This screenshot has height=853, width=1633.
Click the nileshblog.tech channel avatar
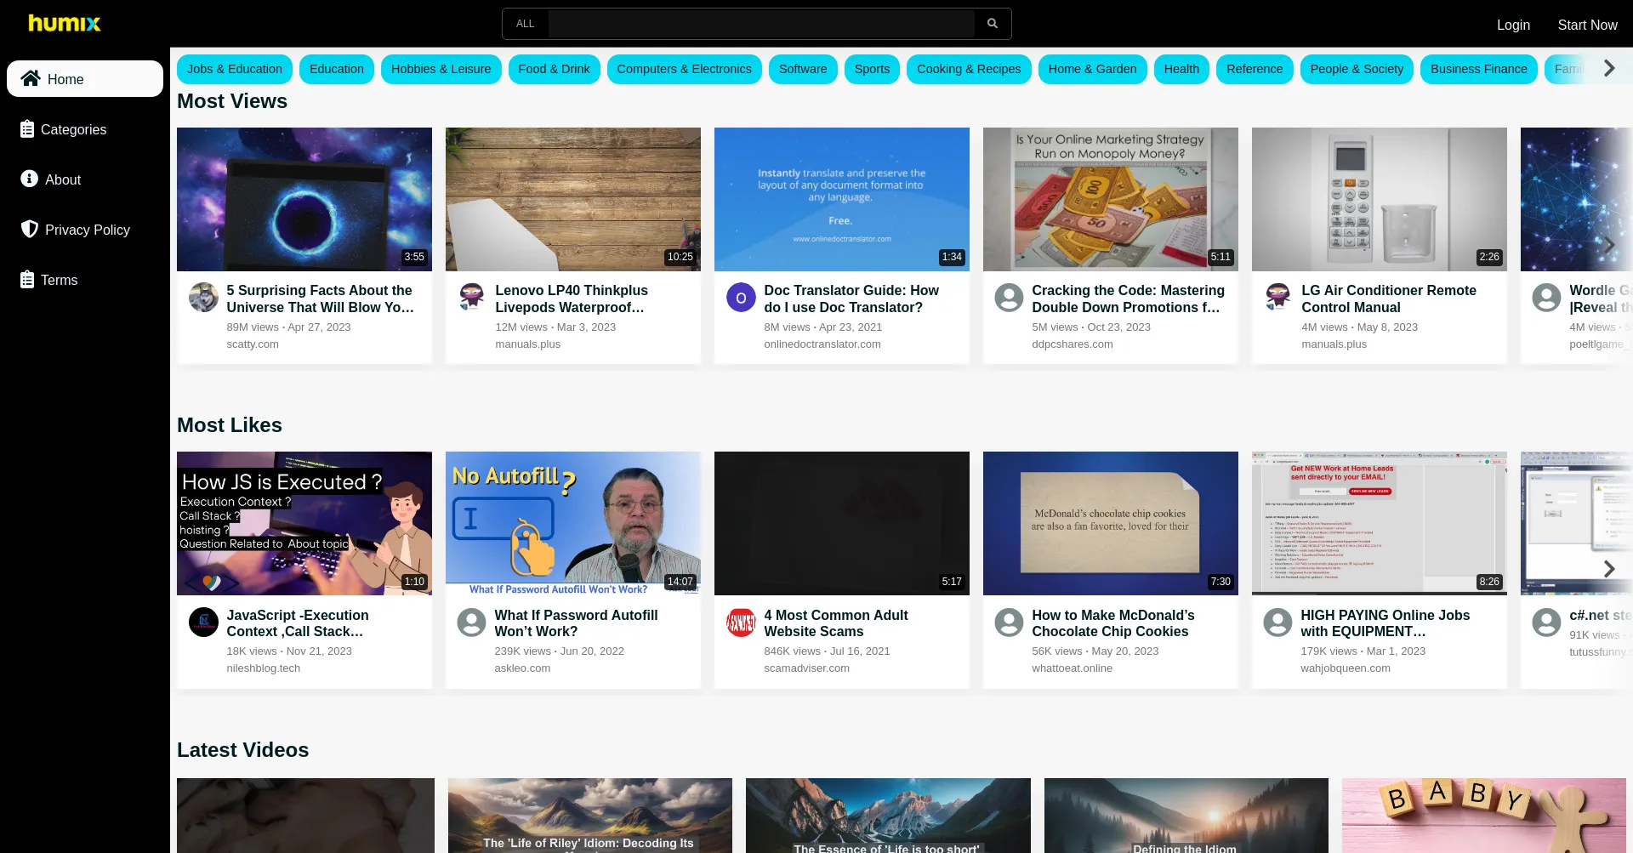203,623
